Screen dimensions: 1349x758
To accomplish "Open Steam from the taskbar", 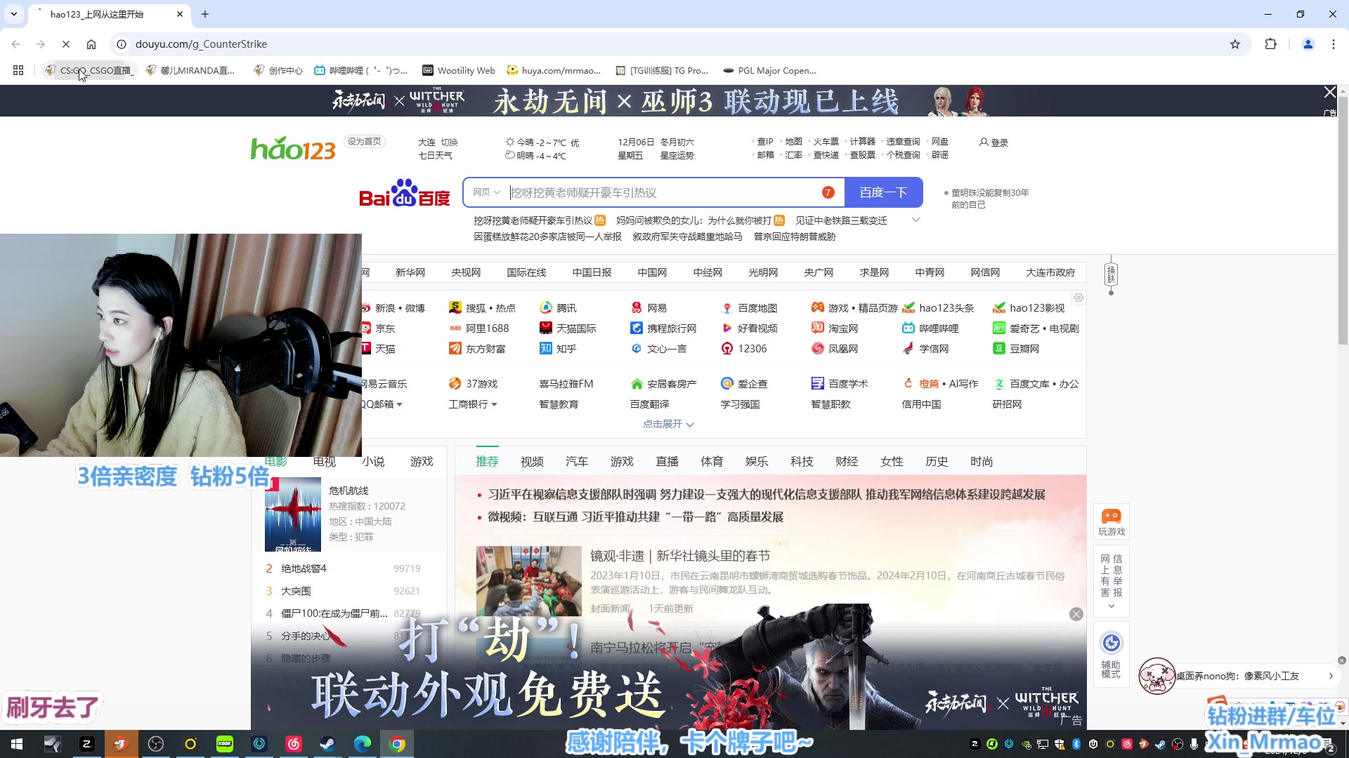I will pyautogui.click(x=328, y=744).
